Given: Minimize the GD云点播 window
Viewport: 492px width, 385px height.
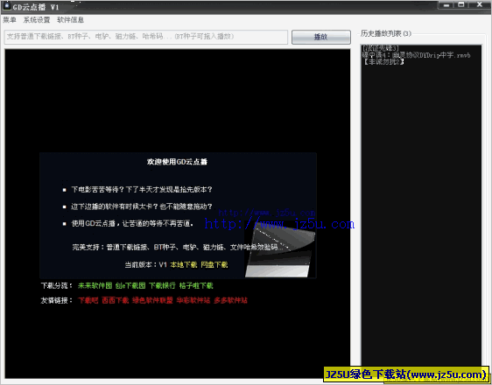Looking at the screenshot, I should [446, 5].
